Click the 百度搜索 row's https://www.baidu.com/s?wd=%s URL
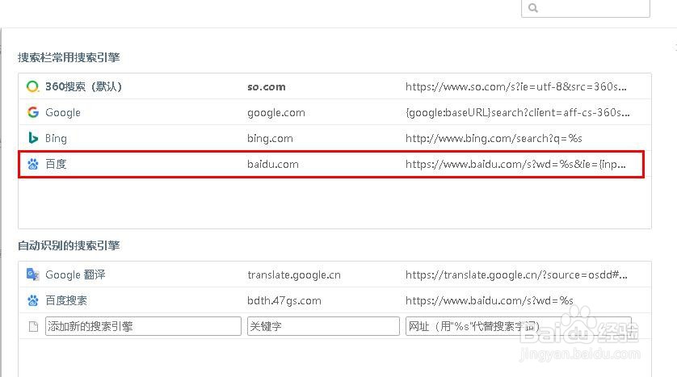The width and height of the screenshot is (677, 377). click(x=490, y=300)
